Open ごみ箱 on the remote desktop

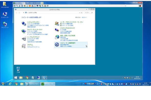point(18,70)
